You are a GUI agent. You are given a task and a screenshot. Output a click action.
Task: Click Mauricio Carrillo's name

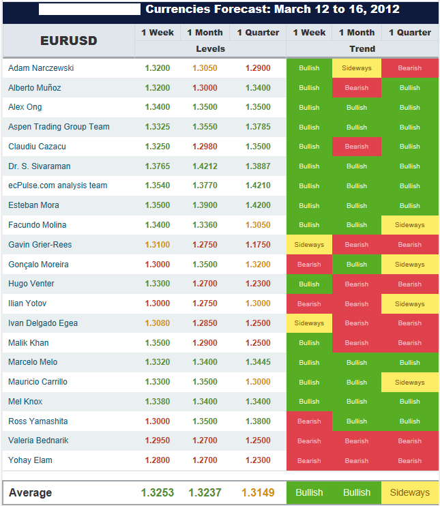[38, 382]
